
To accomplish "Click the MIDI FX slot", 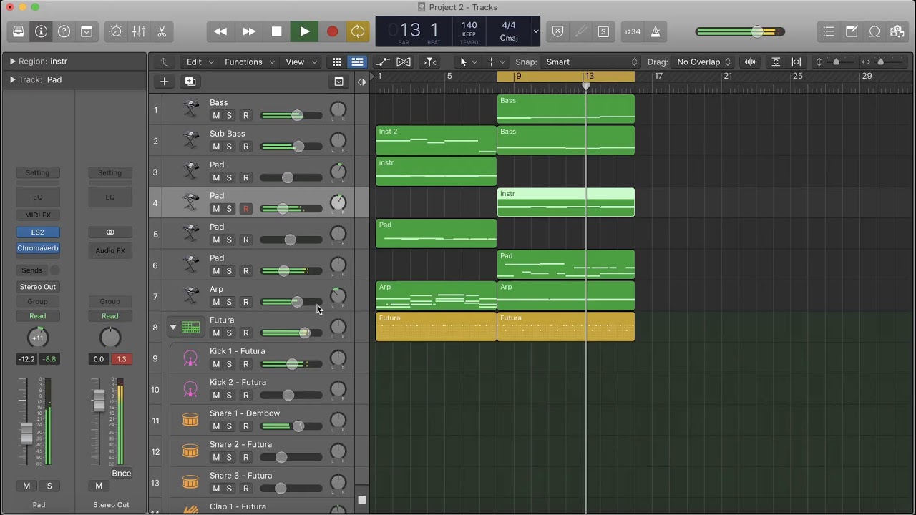I will point(38,215).
